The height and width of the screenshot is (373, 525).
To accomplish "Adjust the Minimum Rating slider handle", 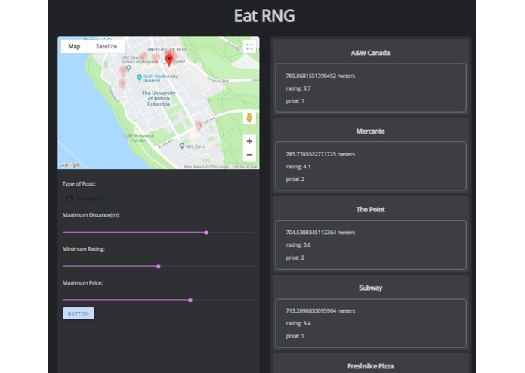I will tap(159, 267).
